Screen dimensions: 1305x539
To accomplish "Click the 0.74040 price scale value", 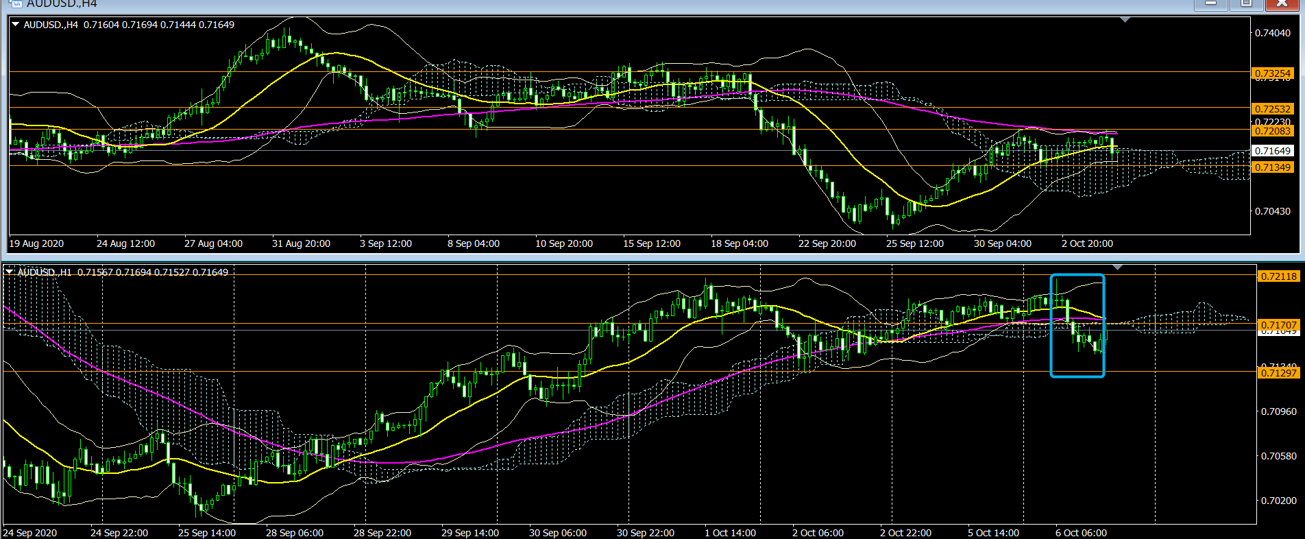I will (x=1273, y=33).
